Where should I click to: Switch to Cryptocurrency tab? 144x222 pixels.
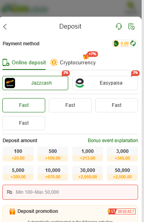coord(73,63)
